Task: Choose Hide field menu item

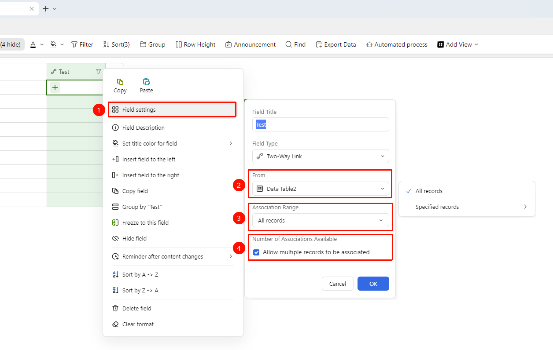Action: (x=173, y=238)
